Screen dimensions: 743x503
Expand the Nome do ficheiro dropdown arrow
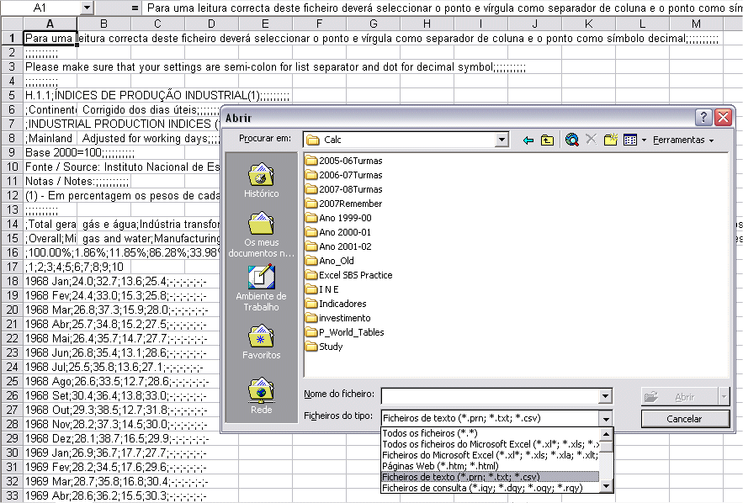tap(605, 396)
